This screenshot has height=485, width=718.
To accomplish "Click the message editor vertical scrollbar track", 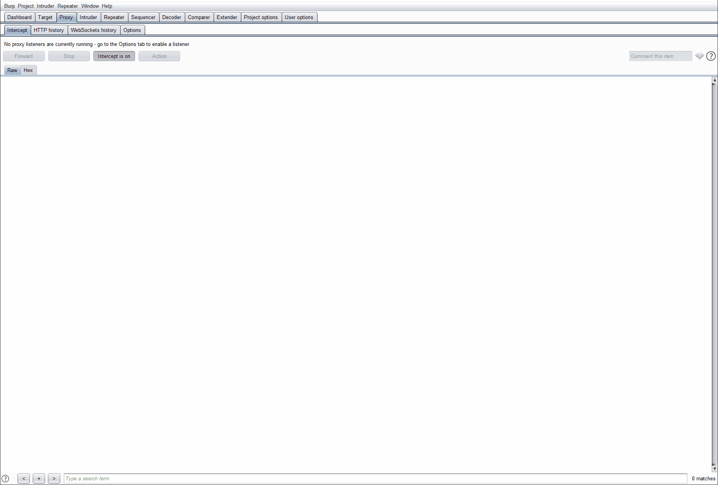I will coord(714,274).
